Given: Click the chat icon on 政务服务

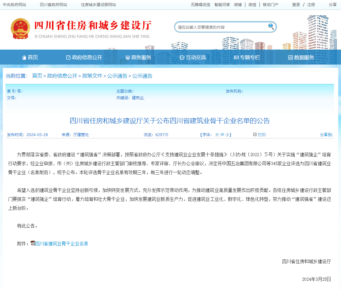Looking at the screenshot, I should pyautogui.click(x=127, y=57).
